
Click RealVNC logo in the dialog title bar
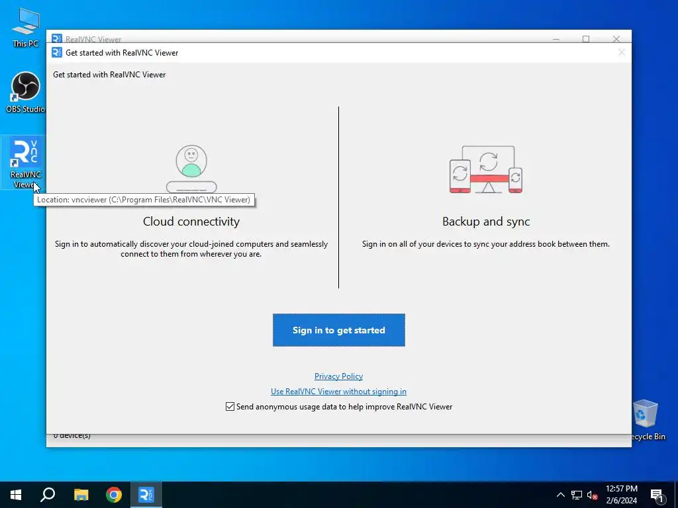pyautogui.click(x=57, y=52)
